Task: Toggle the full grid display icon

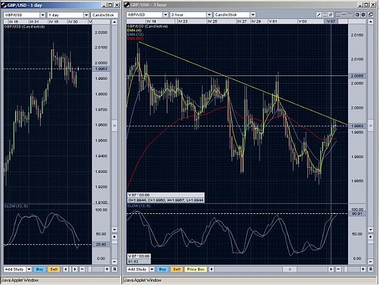Action: [338, 15]
